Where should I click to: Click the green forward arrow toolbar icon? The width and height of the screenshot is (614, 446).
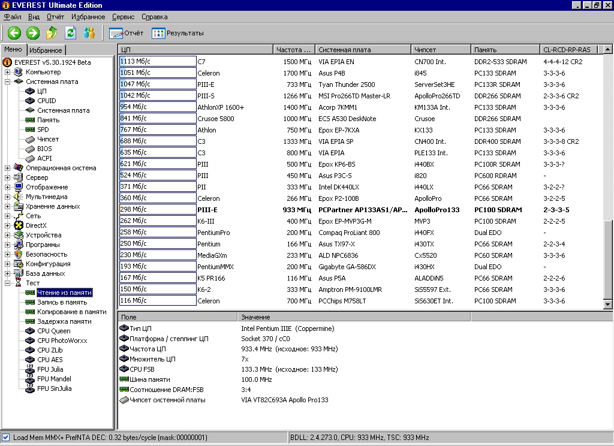pos(33,33)
